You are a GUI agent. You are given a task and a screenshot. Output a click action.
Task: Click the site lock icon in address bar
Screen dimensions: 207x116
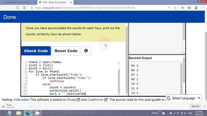(32, 8)
